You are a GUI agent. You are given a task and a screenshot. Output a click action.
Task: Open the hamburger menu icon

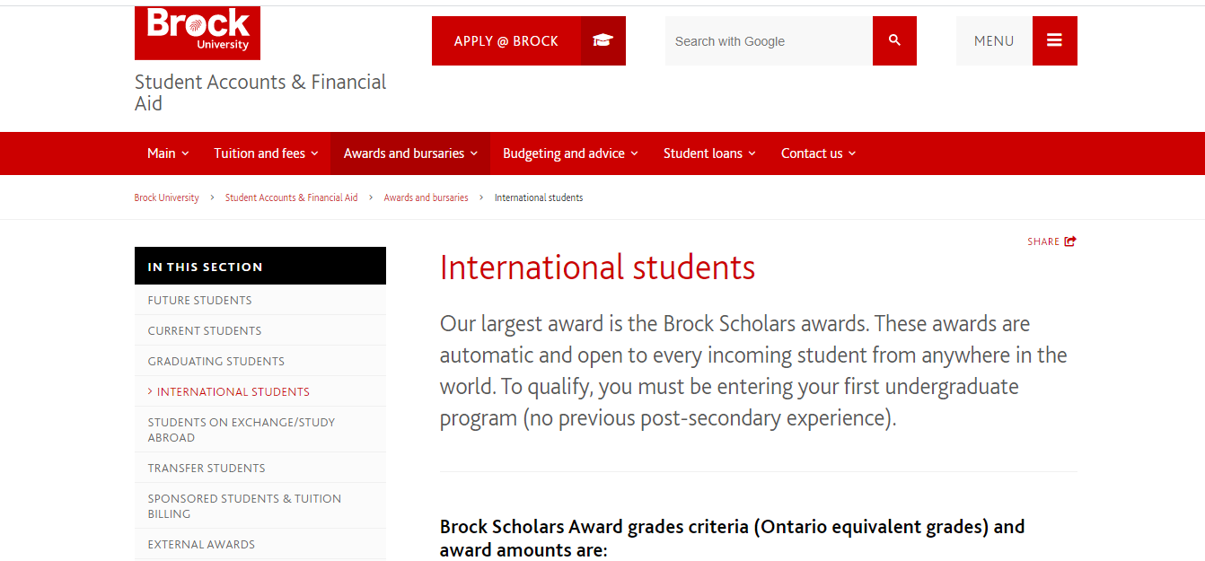[1054, 41]
